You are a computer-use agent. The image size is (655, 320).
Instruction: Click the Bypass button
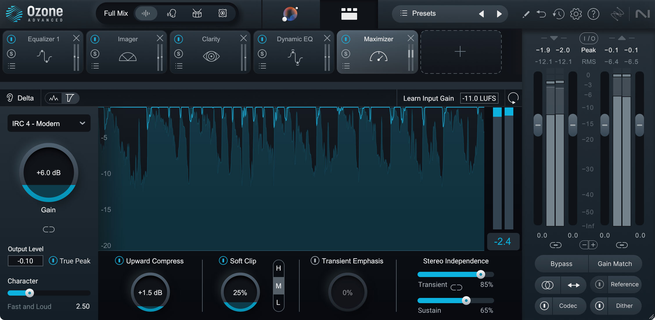click(561, 264)
